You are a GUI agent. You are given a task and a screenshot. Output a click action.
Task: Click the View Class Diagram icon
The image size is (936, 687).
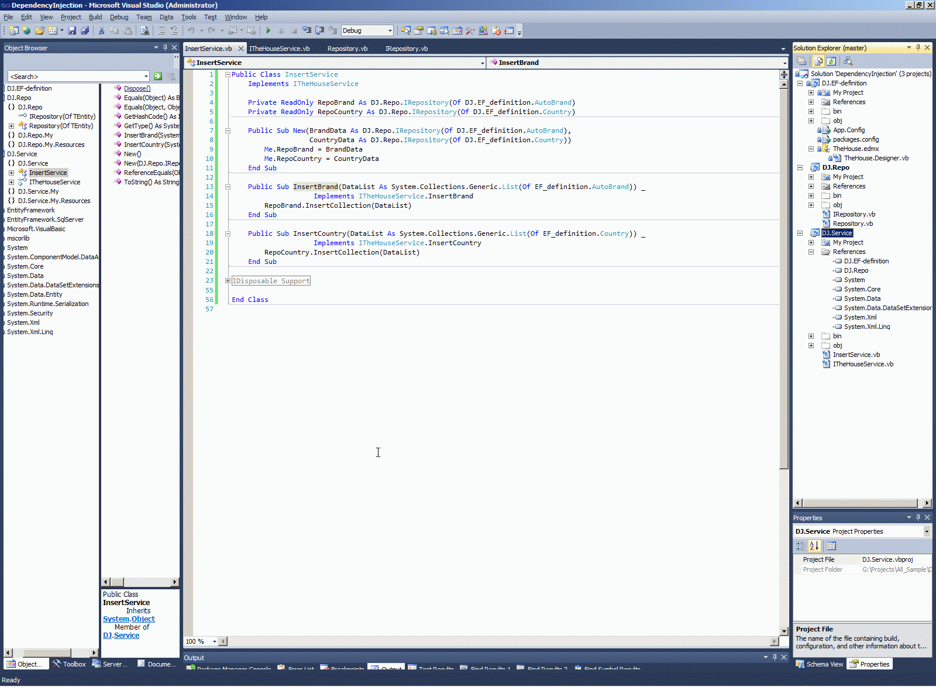(848, 61)
